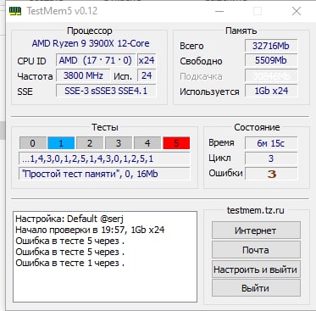Select the red test box 5
Image resolution: width=316 pixels, height=311 pixels.
click(176, 143)
